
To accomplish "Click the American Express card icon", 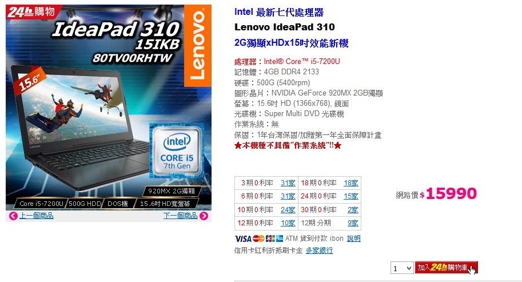I will pos(280,239).
